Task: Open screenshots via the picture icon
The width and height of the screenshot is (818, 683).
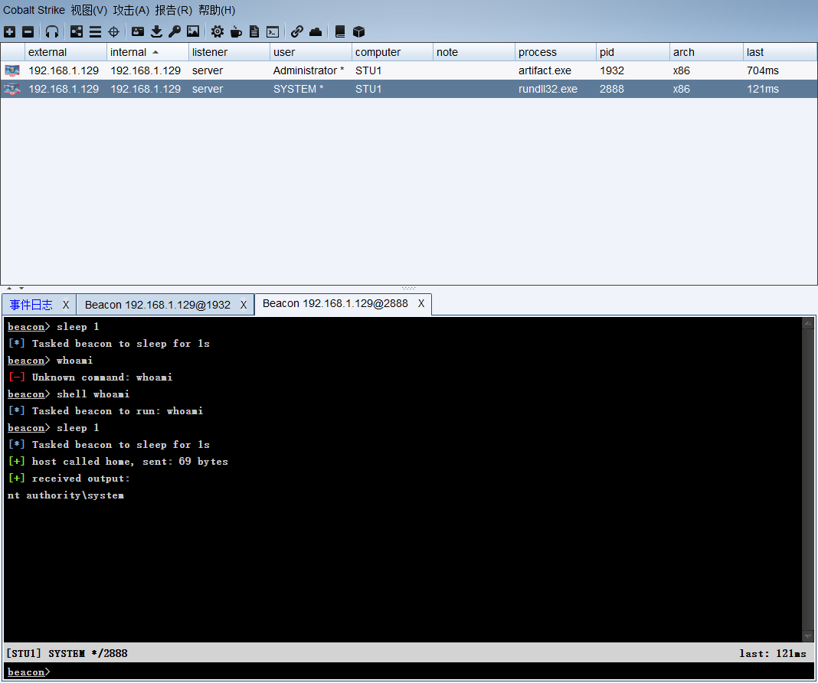Action: [x=193, y=32]
